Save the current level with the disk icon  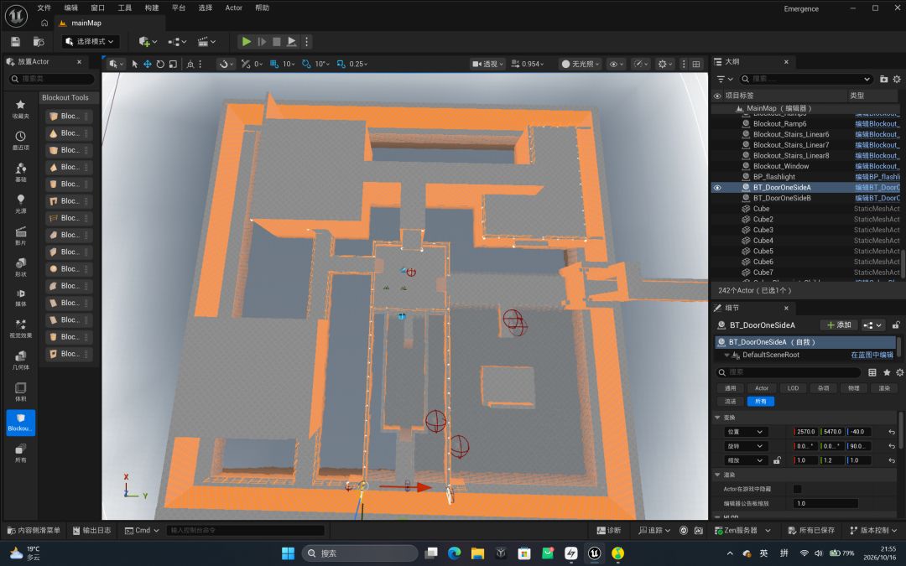coord(16,42)
